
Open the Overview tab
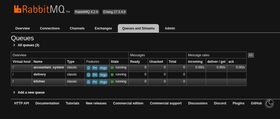(23, 28)
